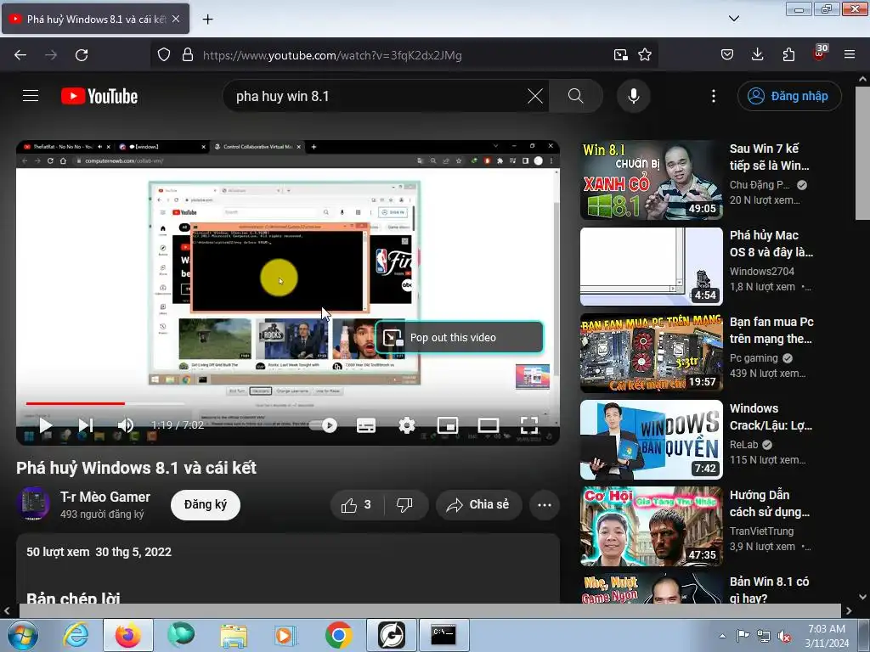Screen dimensions: 870x652
Task: Mute the video with the speaker icon
Action: pos(126,425)
